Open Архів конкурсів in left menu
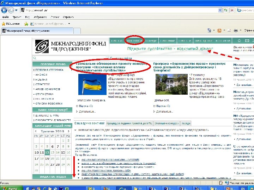 48,89
